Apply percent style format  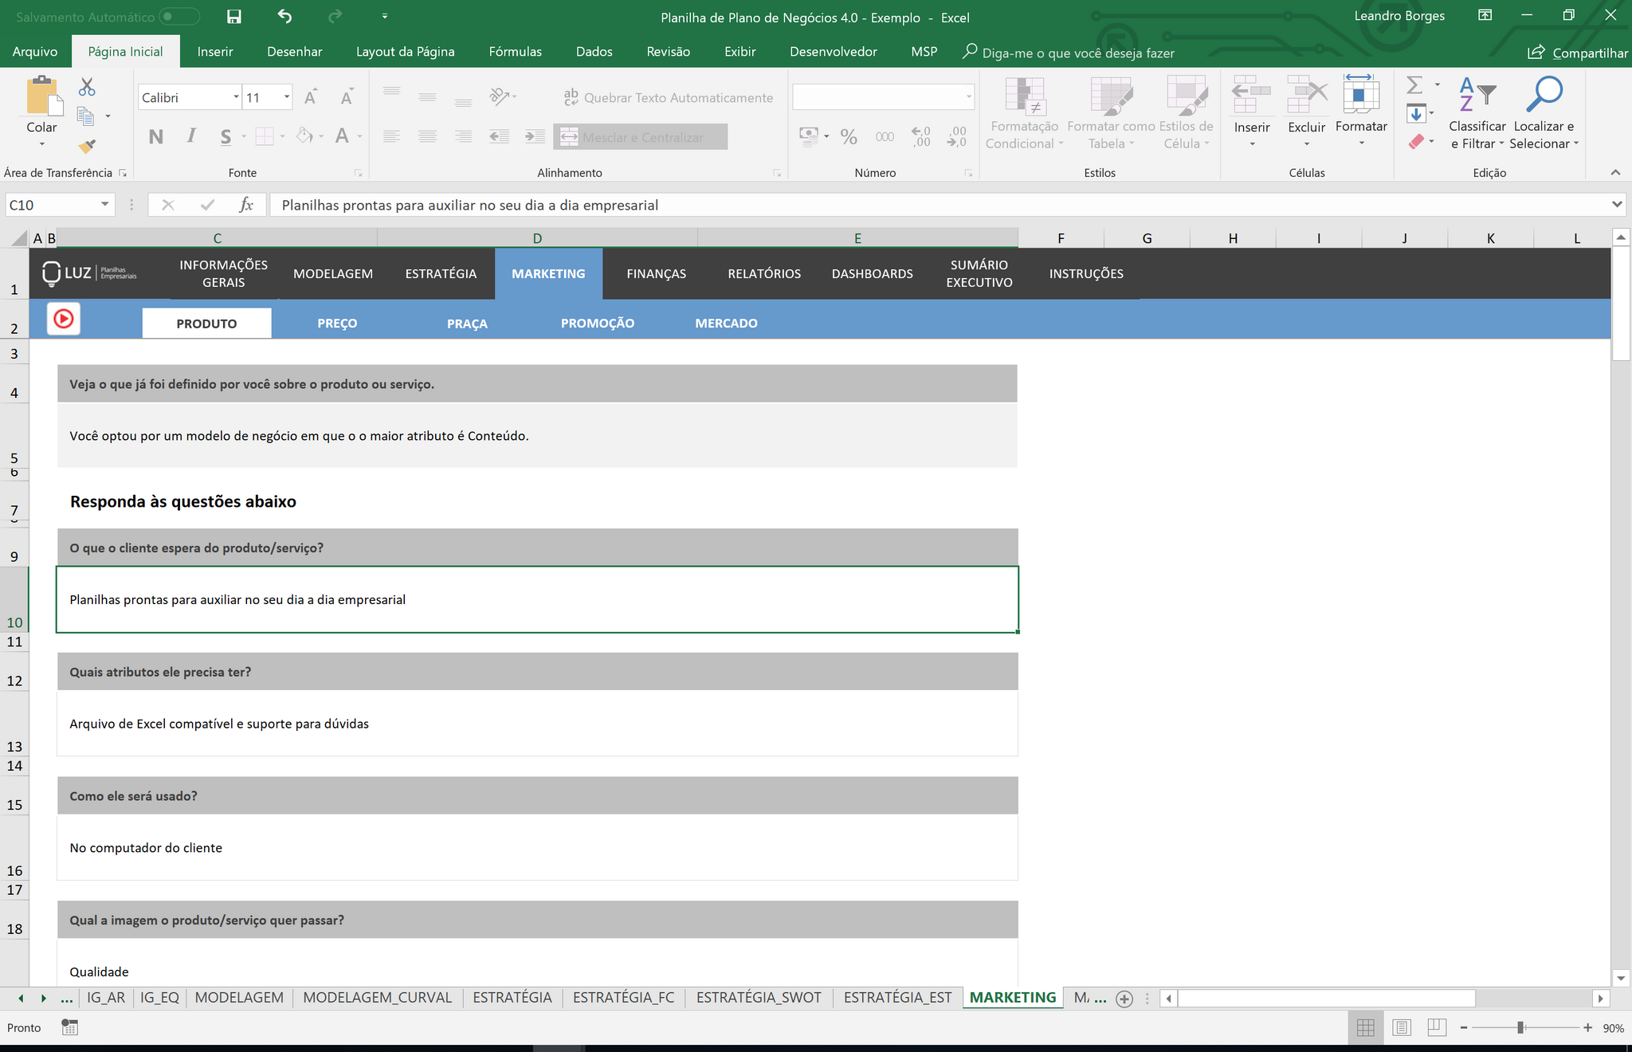[849, 137]
